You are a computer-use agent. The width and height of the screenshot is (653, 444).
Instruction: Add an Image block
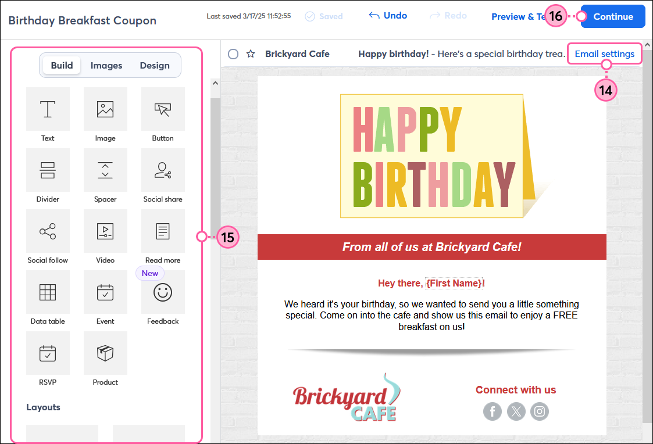pyautogui.click(x=105, y=109)
